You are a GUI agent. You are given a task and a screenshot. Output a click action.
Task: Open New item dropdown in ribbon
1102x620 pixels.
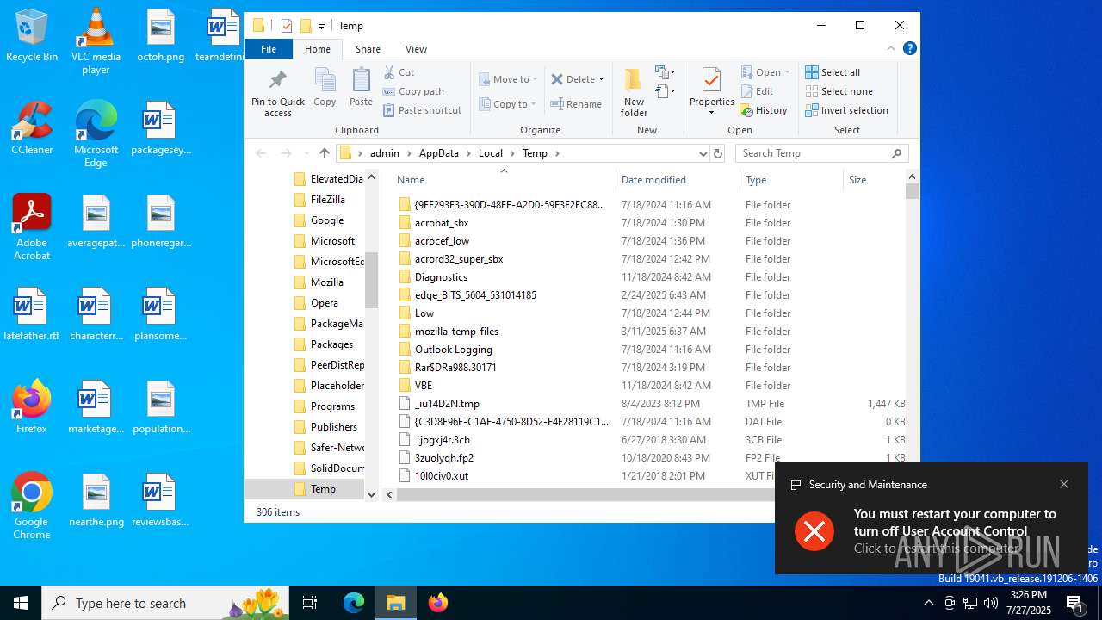point(665,72)
